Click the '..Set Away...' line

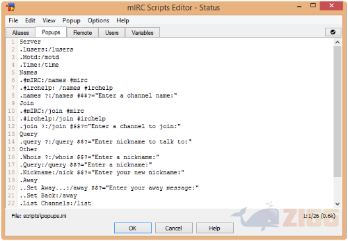click(x=109, y=188)
